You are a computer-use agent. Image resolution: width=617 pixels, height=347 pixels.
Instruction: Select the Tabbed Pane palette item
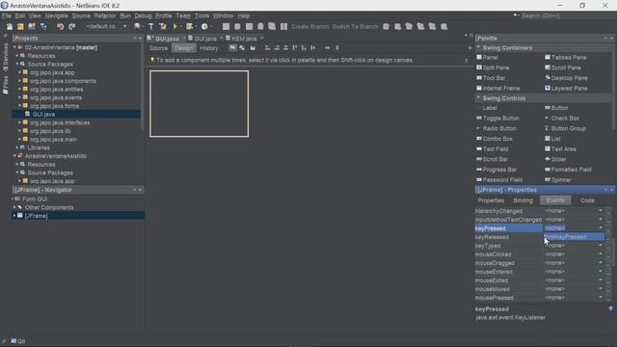point(566,58)
